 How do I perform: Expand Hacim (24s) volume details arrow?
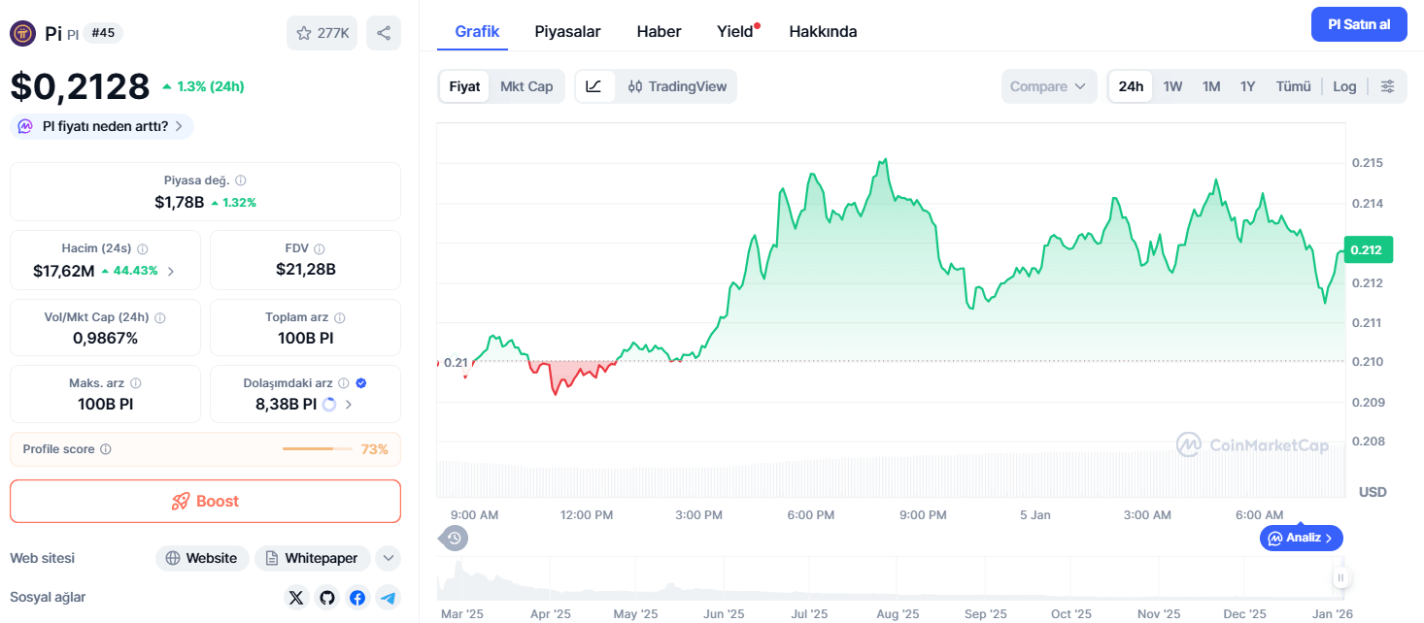click(x=171, y=271)
